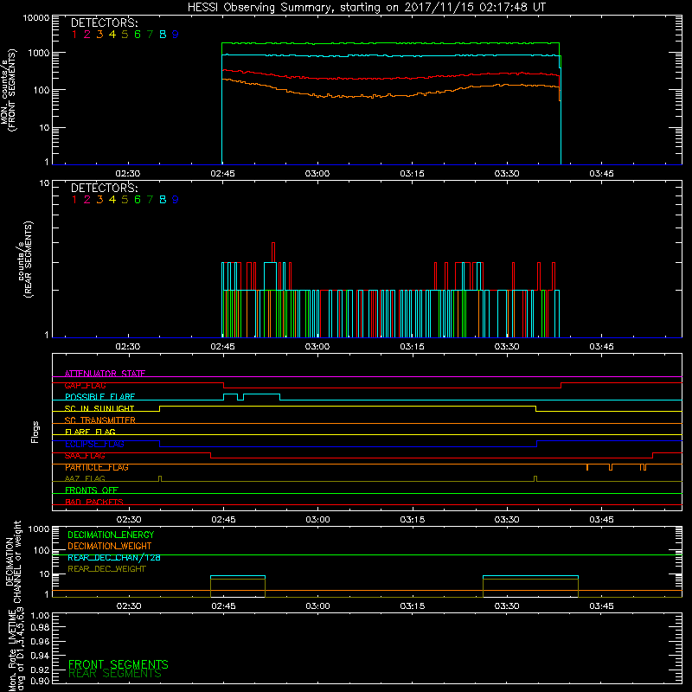Click the FRONTS_OFF flag label
Screen dimensions: 692x692
pyautogui.click(x=92, y=490)
